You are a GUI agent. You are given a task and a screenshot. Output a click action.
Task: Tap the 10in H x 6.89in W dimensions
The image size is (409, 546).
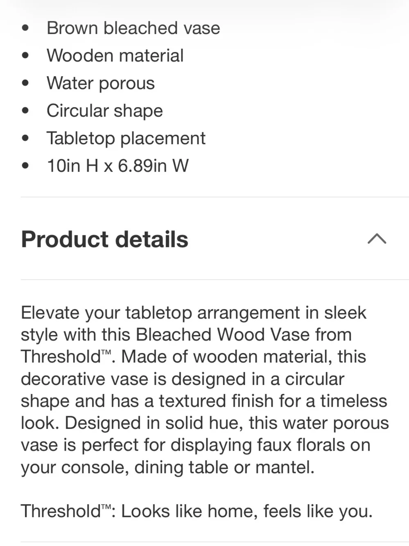pyautogui.click(x=118, y=166)
